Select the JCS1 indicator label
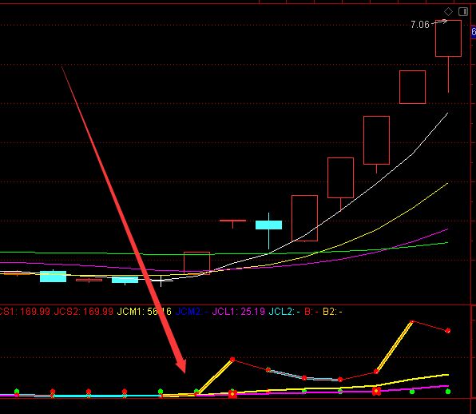This screenshot has width=476, height=414. pyautogui.click(x=25, y=312)
